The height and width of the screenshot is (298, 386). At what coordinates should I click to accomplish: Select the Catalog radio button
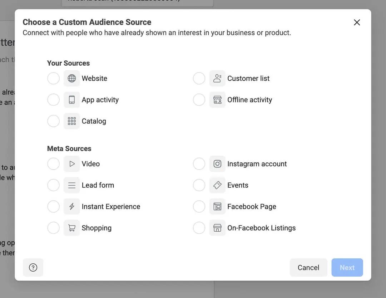point(53,121)
